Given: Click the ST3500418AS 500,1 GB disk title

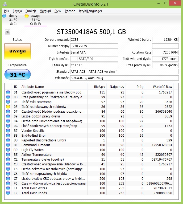Looking at the screenshot, I should tap(91, 32).
